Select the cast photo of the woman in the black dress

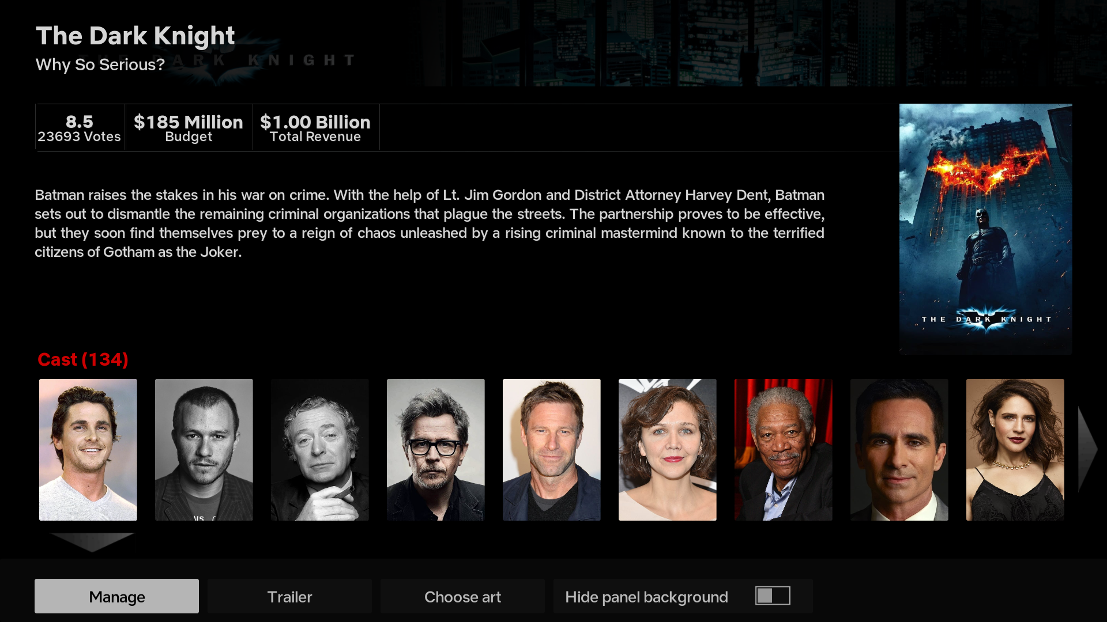[1015, 450]
